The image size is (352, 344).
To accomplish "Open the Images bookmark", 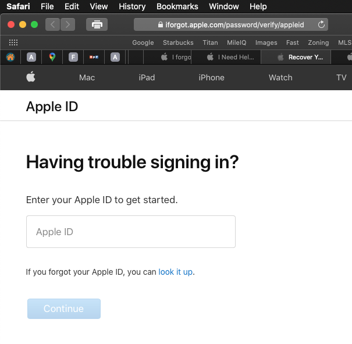I will click(x=266, y=42).
